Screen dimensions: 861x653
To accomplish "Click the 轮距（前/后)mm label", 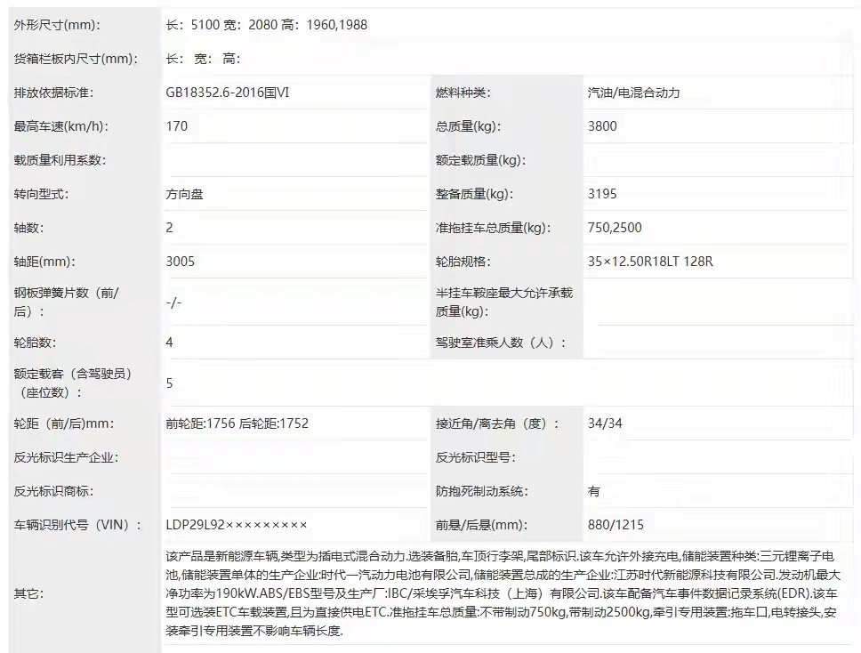I will [x=64, y=423].
